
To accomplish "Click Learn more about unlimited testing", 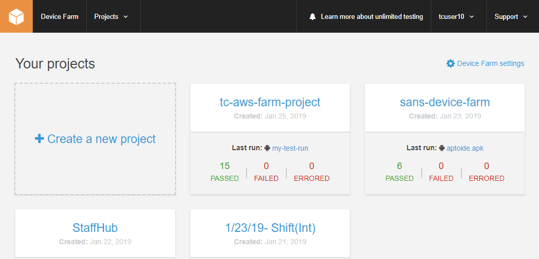I will coord(372,16).
